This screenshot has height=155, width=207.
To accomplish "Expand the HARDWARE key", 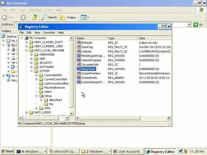I will coord(31,55).
